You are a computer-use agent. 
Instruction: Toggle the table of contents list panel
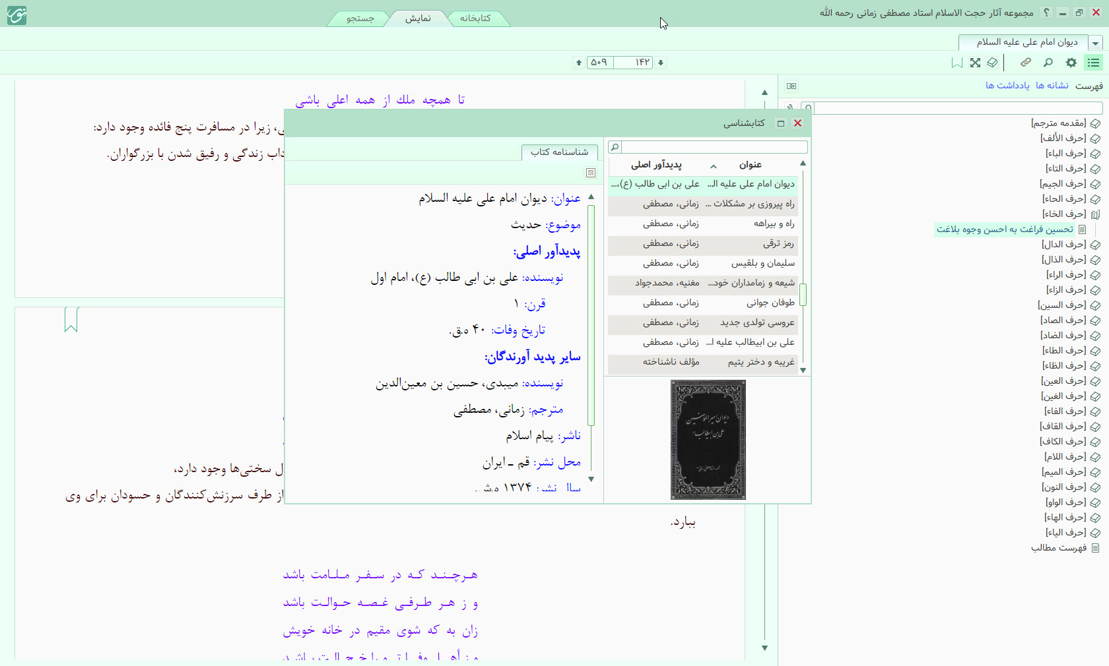pos(1094,63)
